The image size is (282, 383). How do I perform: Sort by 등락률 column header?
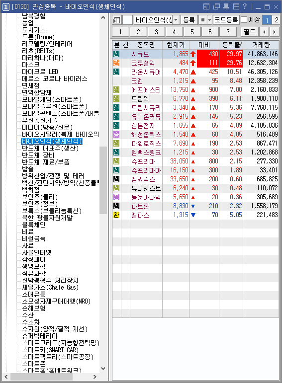click(x=231, y=45)
